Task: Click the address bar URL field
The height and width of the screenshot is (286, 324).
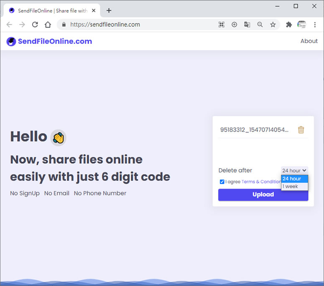Action: 138,25
